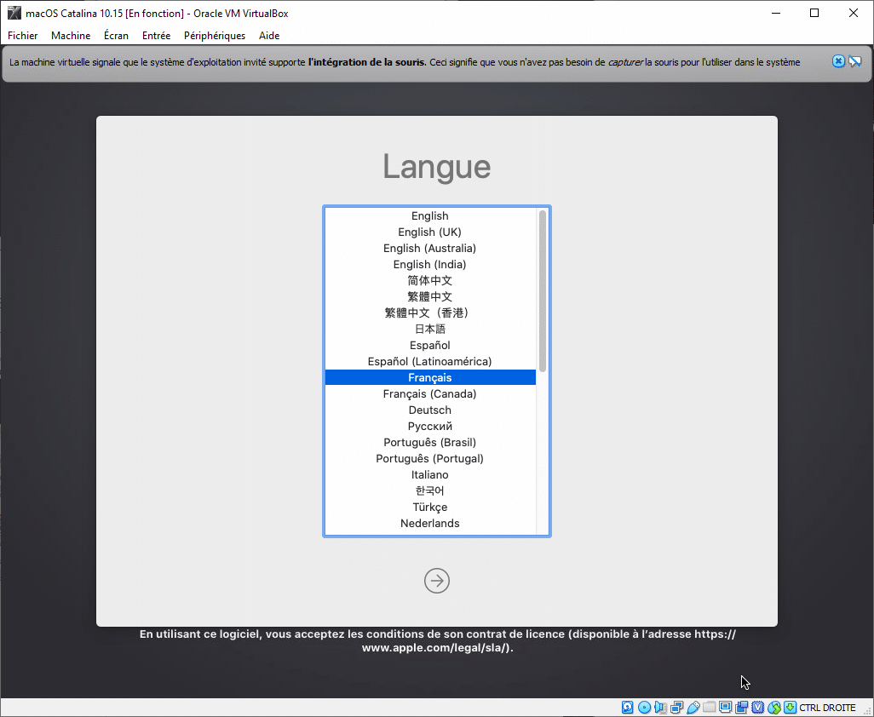The image size is (874, 717).
Task: Maximize the VirtualBox window
Action: (x=814, y=13)
